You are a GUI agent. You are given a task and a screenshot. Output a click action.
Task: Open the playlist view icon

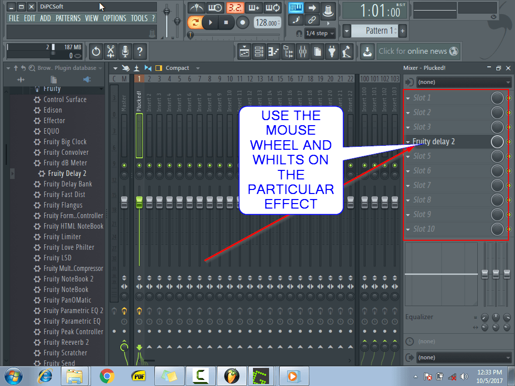pyautogui.click(x=244, y=52)
